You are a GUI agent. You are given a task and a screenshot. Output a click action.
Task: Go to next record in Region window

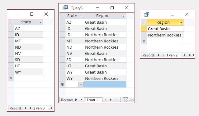tap(185, 55)
